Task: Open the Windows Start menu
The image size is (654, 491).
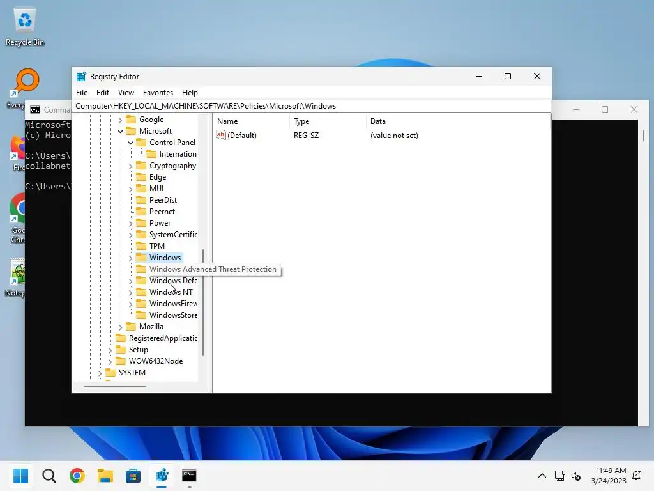Action: (x=20, y=476)
